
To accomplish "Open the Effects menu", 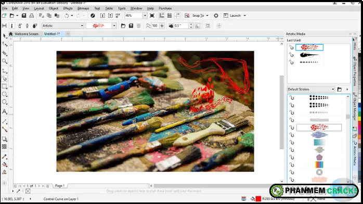I will [x=68, y=8].
